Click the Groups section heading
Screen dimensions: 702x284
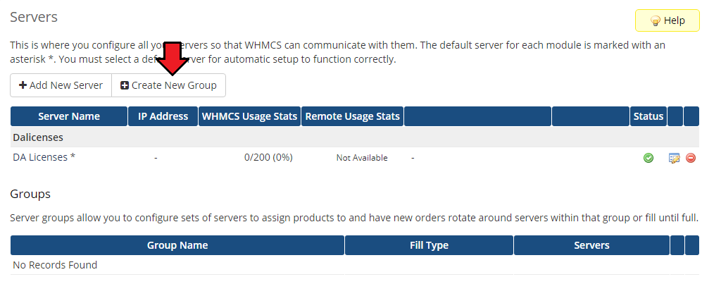tap(30, 194)
